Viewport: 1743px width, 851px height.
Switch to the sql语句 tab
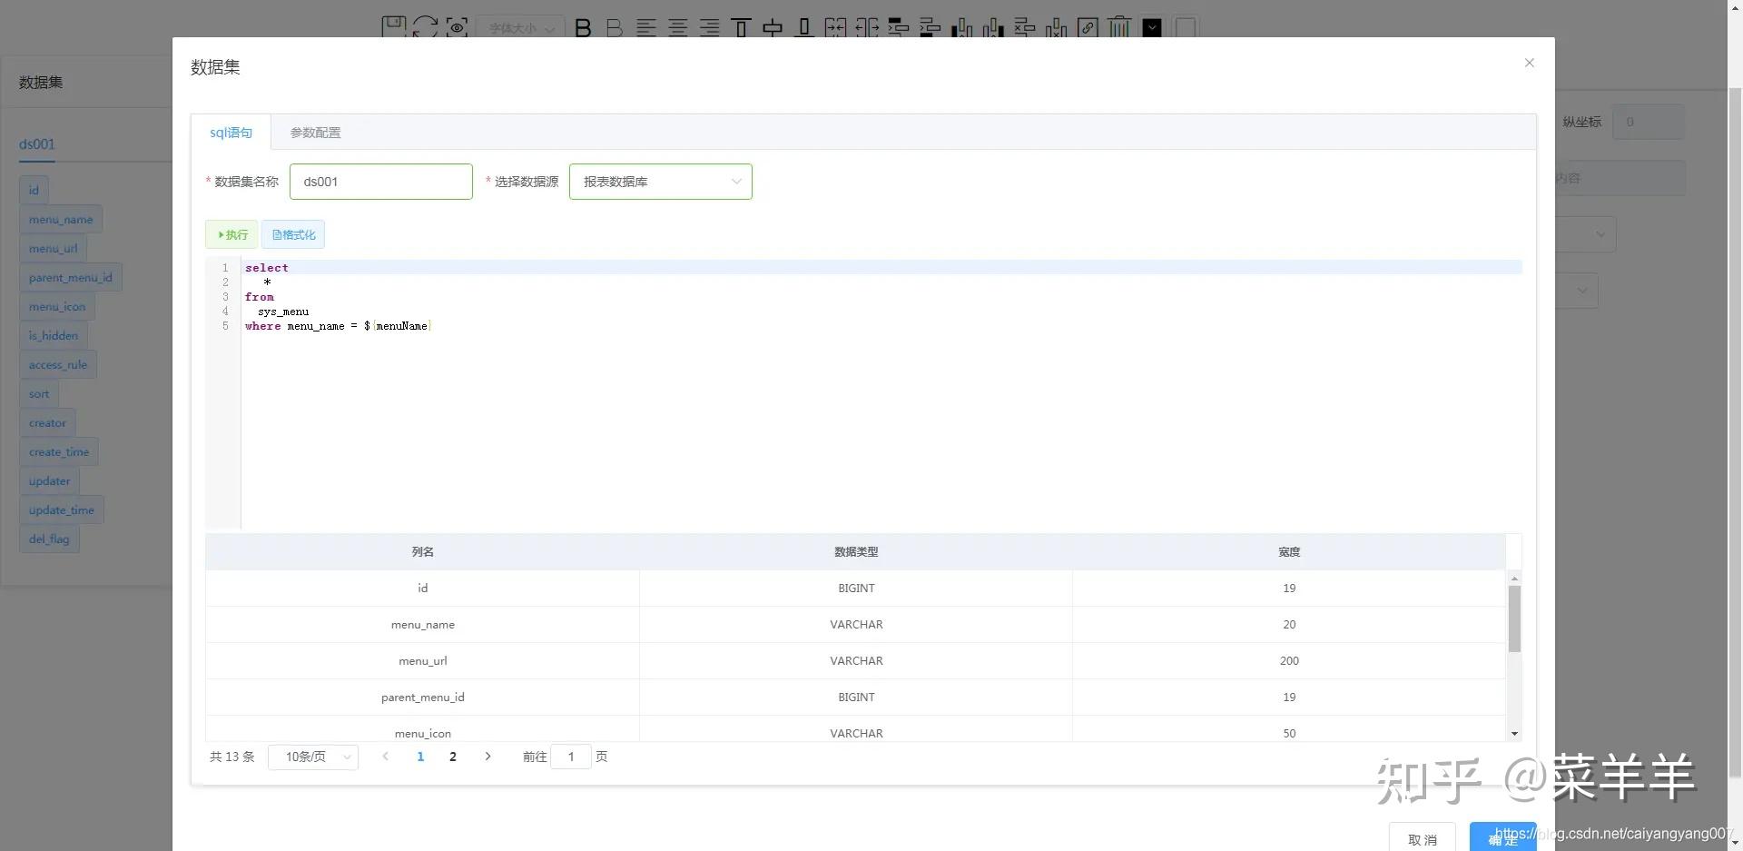click(231, 133)
